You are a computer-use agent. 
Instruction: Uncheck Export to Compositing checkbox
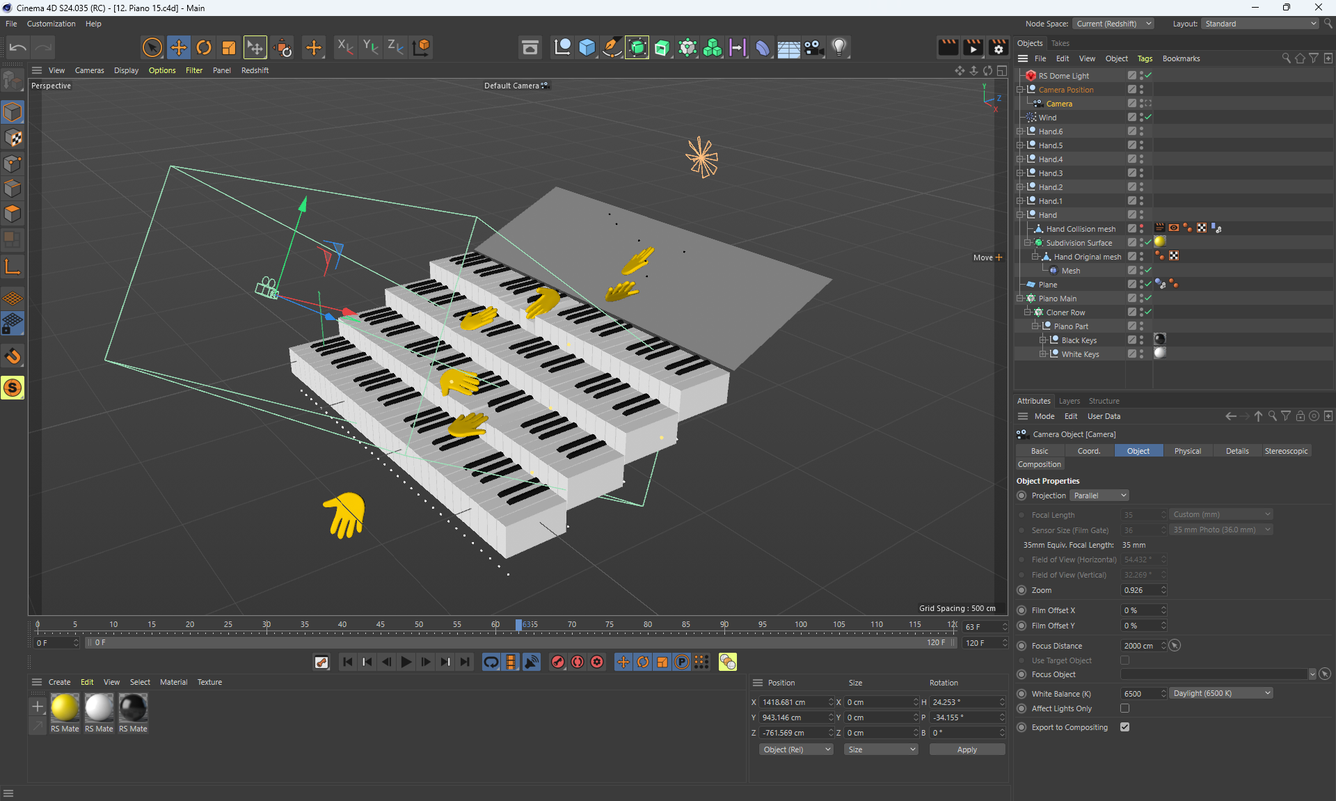[x=1124, y=727]
